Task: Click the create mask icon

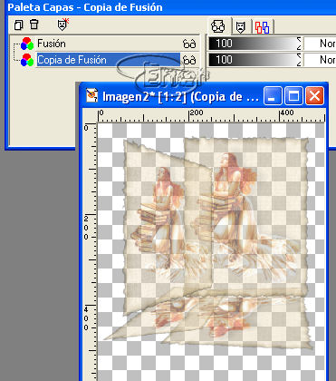Action: tap(63, 24)
